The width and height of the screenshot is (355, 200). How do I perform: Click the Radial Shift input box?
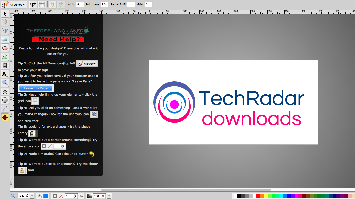pos(131,4)
